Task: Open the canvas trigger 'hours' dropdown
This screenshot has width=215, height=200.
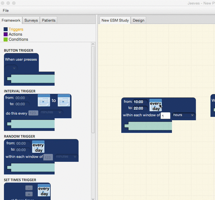Action: [x=184, y=115]
